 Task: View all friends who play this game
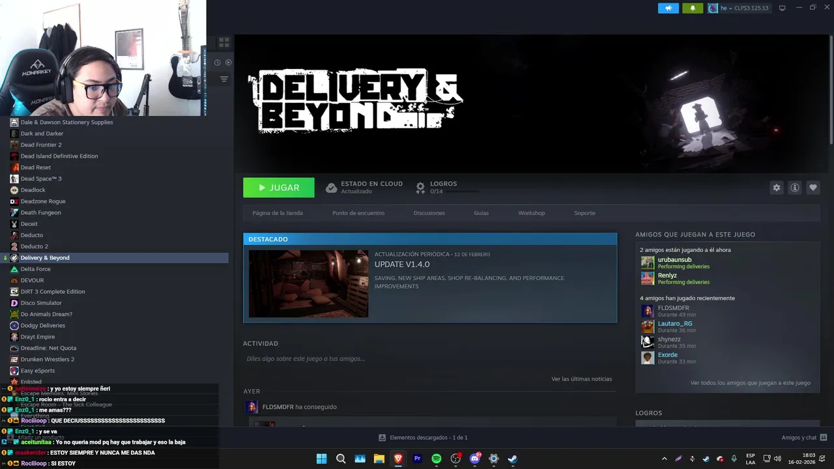(750, 383)
